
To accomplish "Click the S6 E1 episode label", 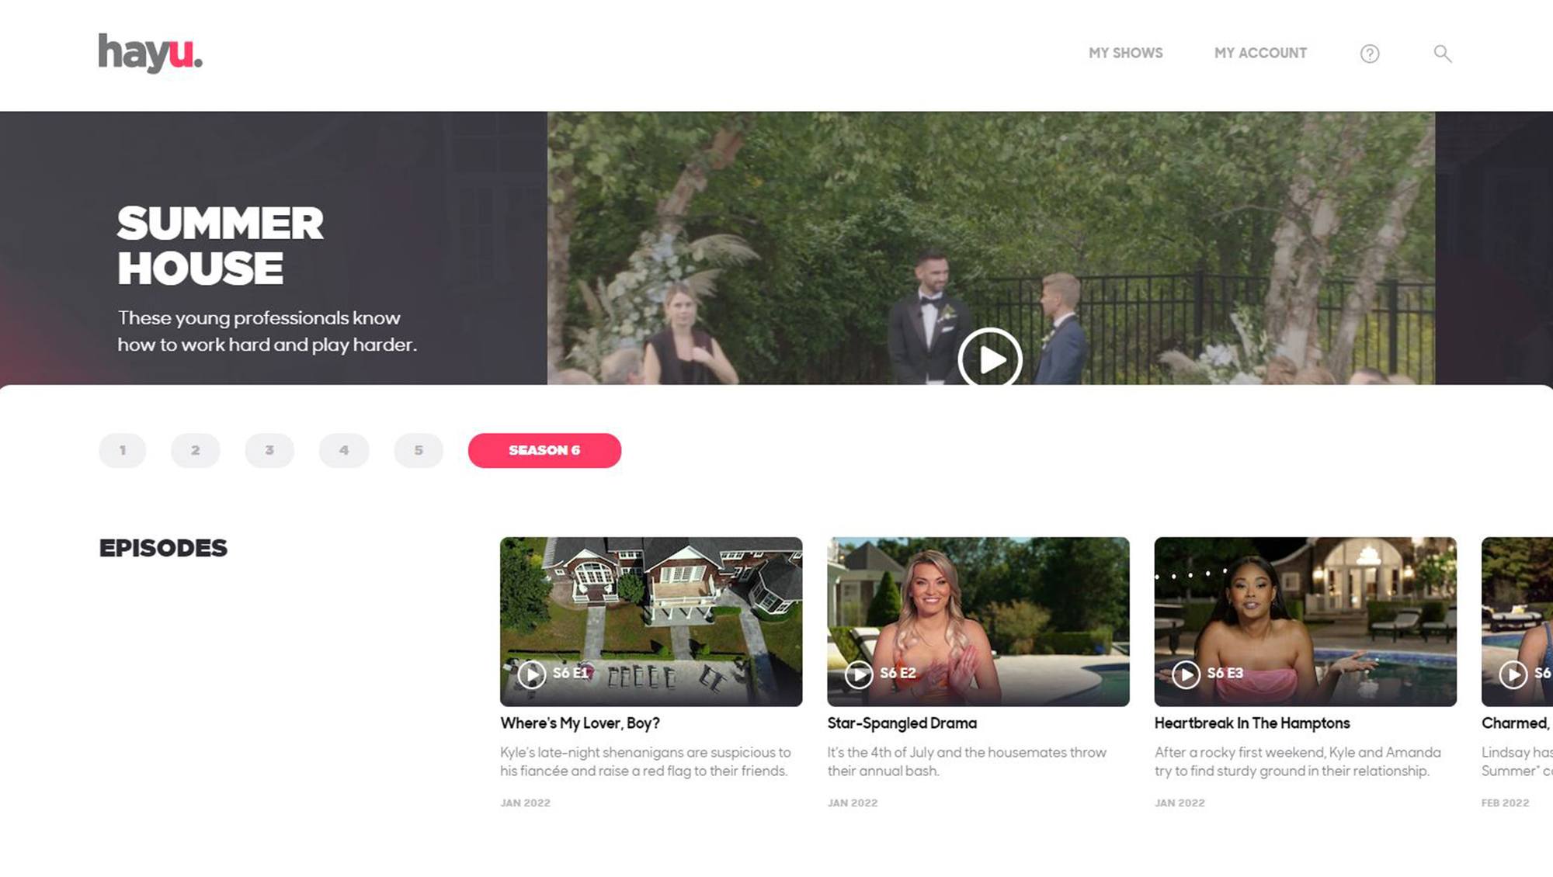I will point(571,673).
